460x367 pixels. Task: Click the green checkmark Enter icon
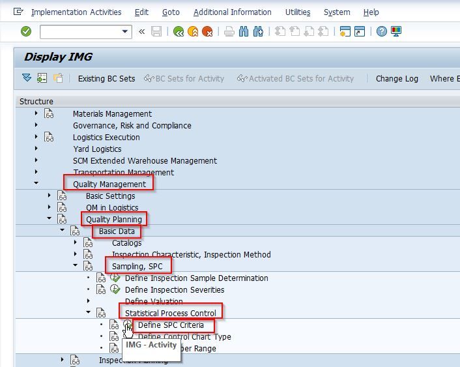pyautogui.click(x=26, y=31)
